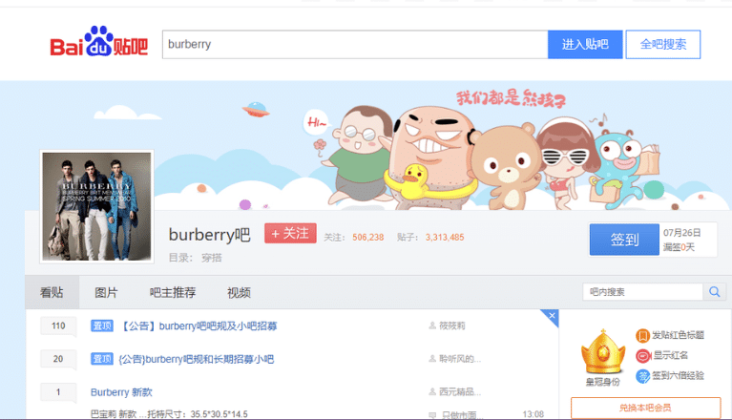
Task: Switch to the 图片 tab
Action: click(x=106, y=293)
